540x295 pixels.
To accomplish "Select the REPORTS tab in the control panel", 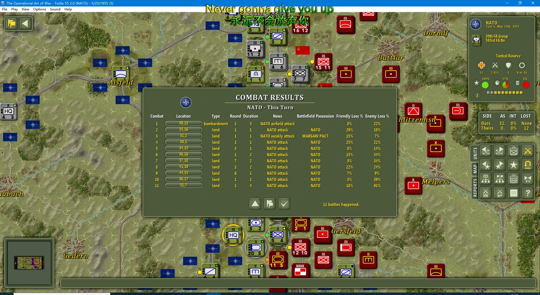I will [x=475, y=187].
